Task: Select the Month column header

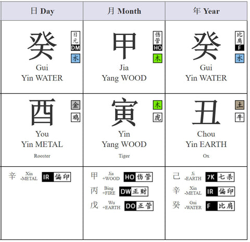Action: pyautogui.click(x=124, y=11)
